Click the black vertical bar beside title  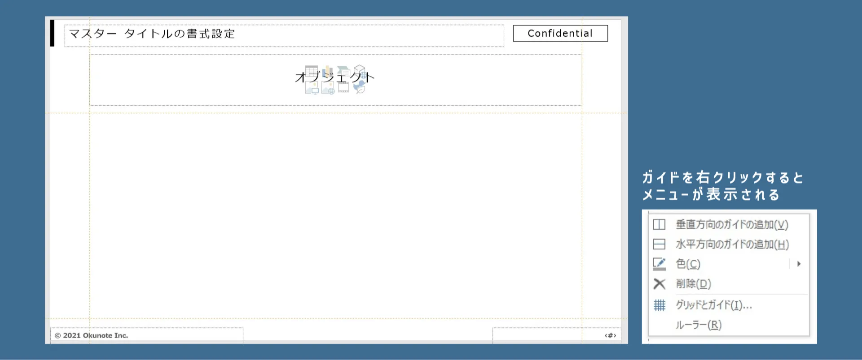click(x=52, y=33)
